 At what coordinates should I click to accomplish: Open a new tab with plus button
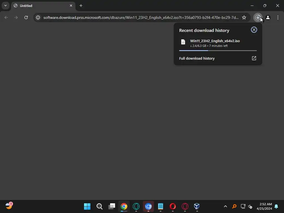pyautogui.click(x=81, y=6)
